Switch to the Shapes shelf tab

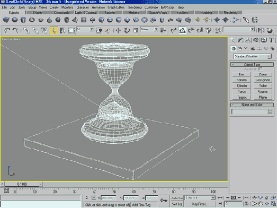coord(38,13)
